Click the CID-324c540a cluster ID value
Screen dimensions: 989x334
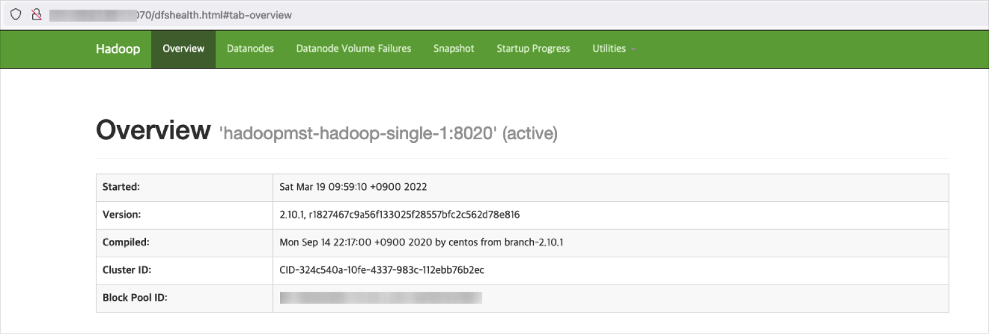[x=382, y=270]
